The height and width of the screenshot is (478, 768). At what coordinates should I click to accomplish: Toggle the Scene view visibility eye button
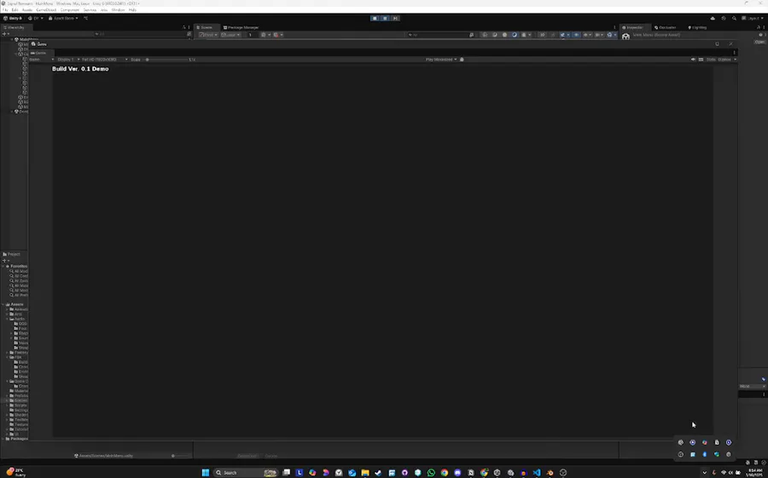coord(576,35)
